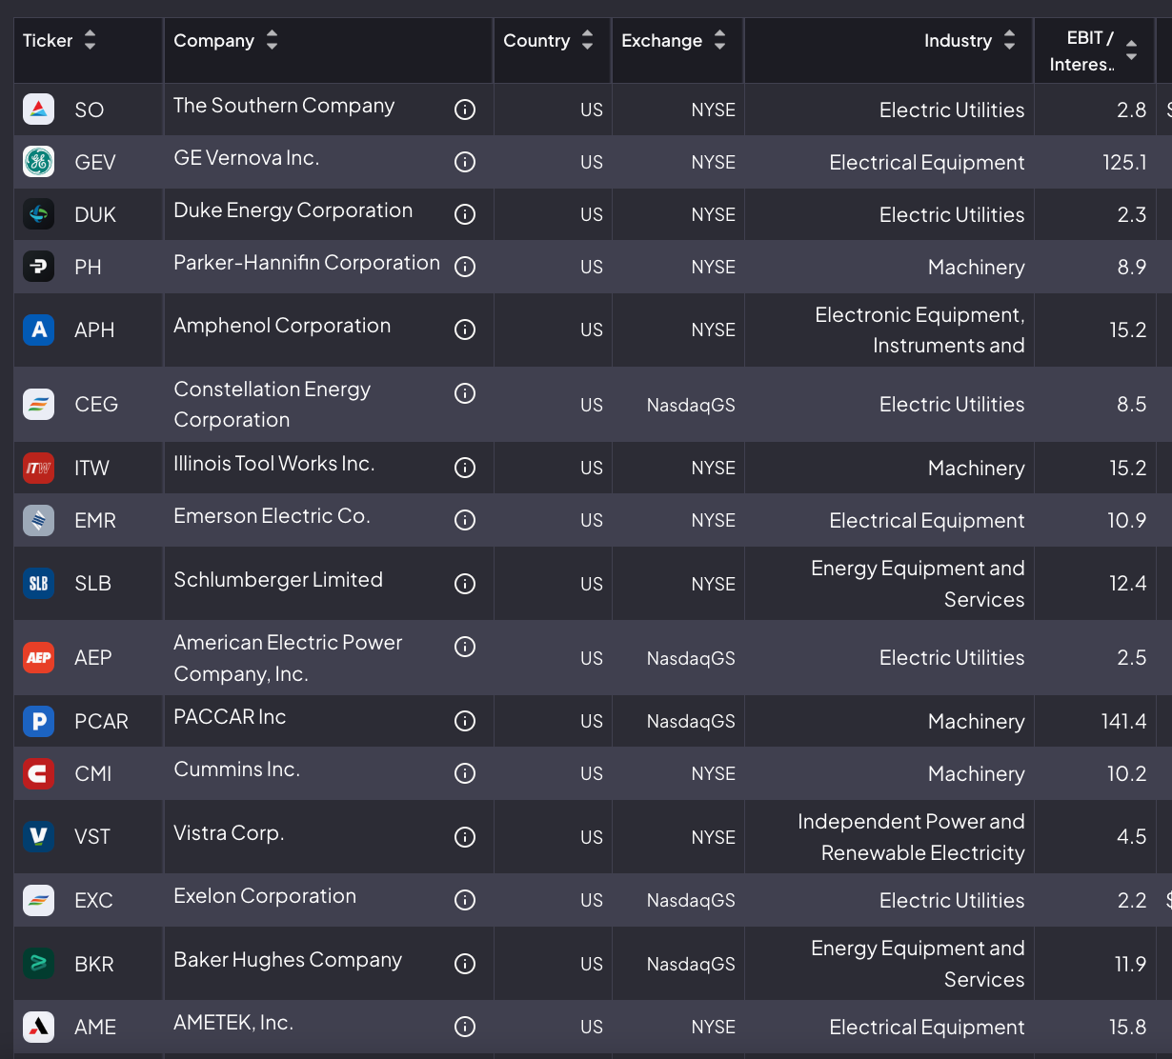Open The Southern Company link
Viewport: 1172px width, 1059px height.
[284, 106]
